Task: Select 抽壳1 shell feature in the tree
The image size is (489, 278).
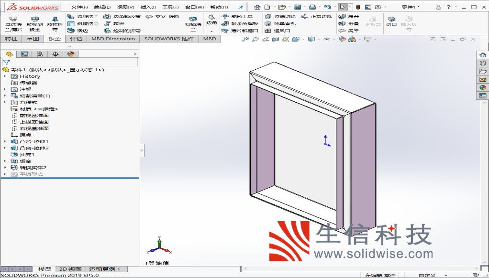Action: [x=23, y=155]
